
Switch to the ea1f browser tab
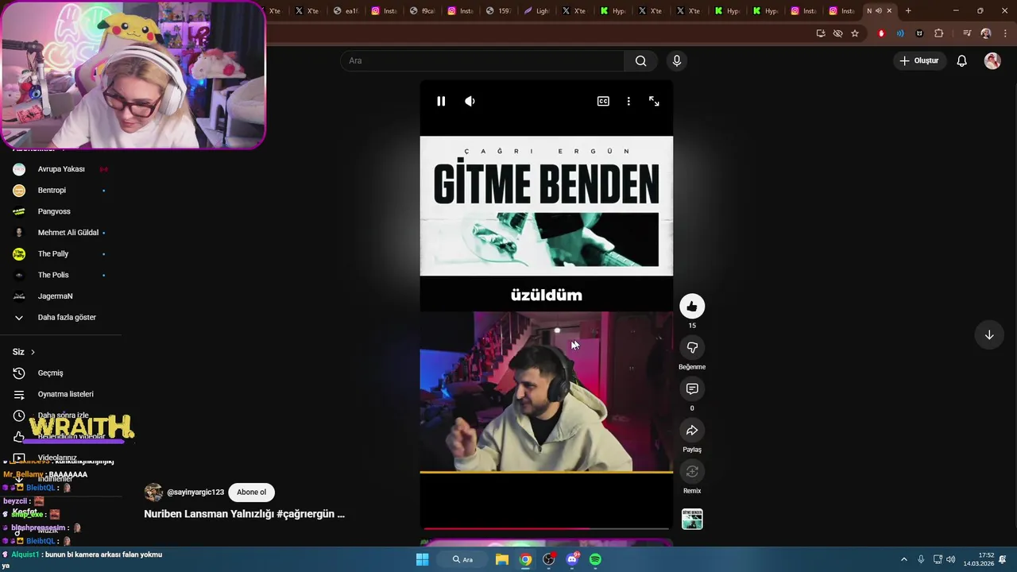coord(346,11)
